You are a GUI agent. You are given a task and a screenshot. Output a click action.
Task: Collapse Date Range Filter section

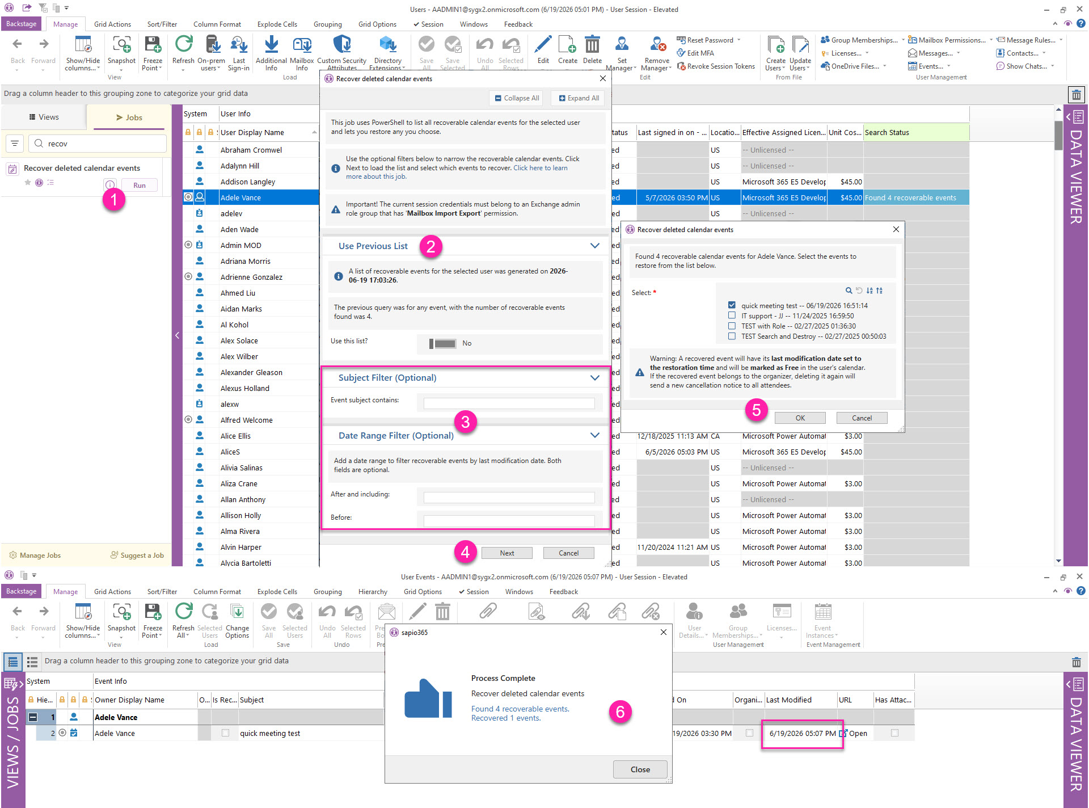click(594, 435)
